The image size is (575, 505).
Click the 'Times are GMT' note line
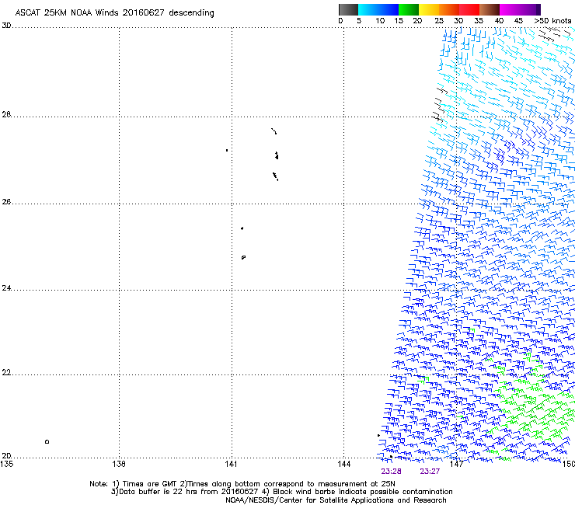(x=242, y=484)
